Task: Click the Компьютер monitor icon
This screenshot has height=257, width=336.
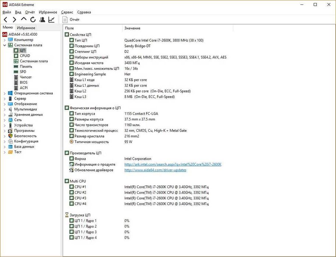Action: [x=10, y=40]
